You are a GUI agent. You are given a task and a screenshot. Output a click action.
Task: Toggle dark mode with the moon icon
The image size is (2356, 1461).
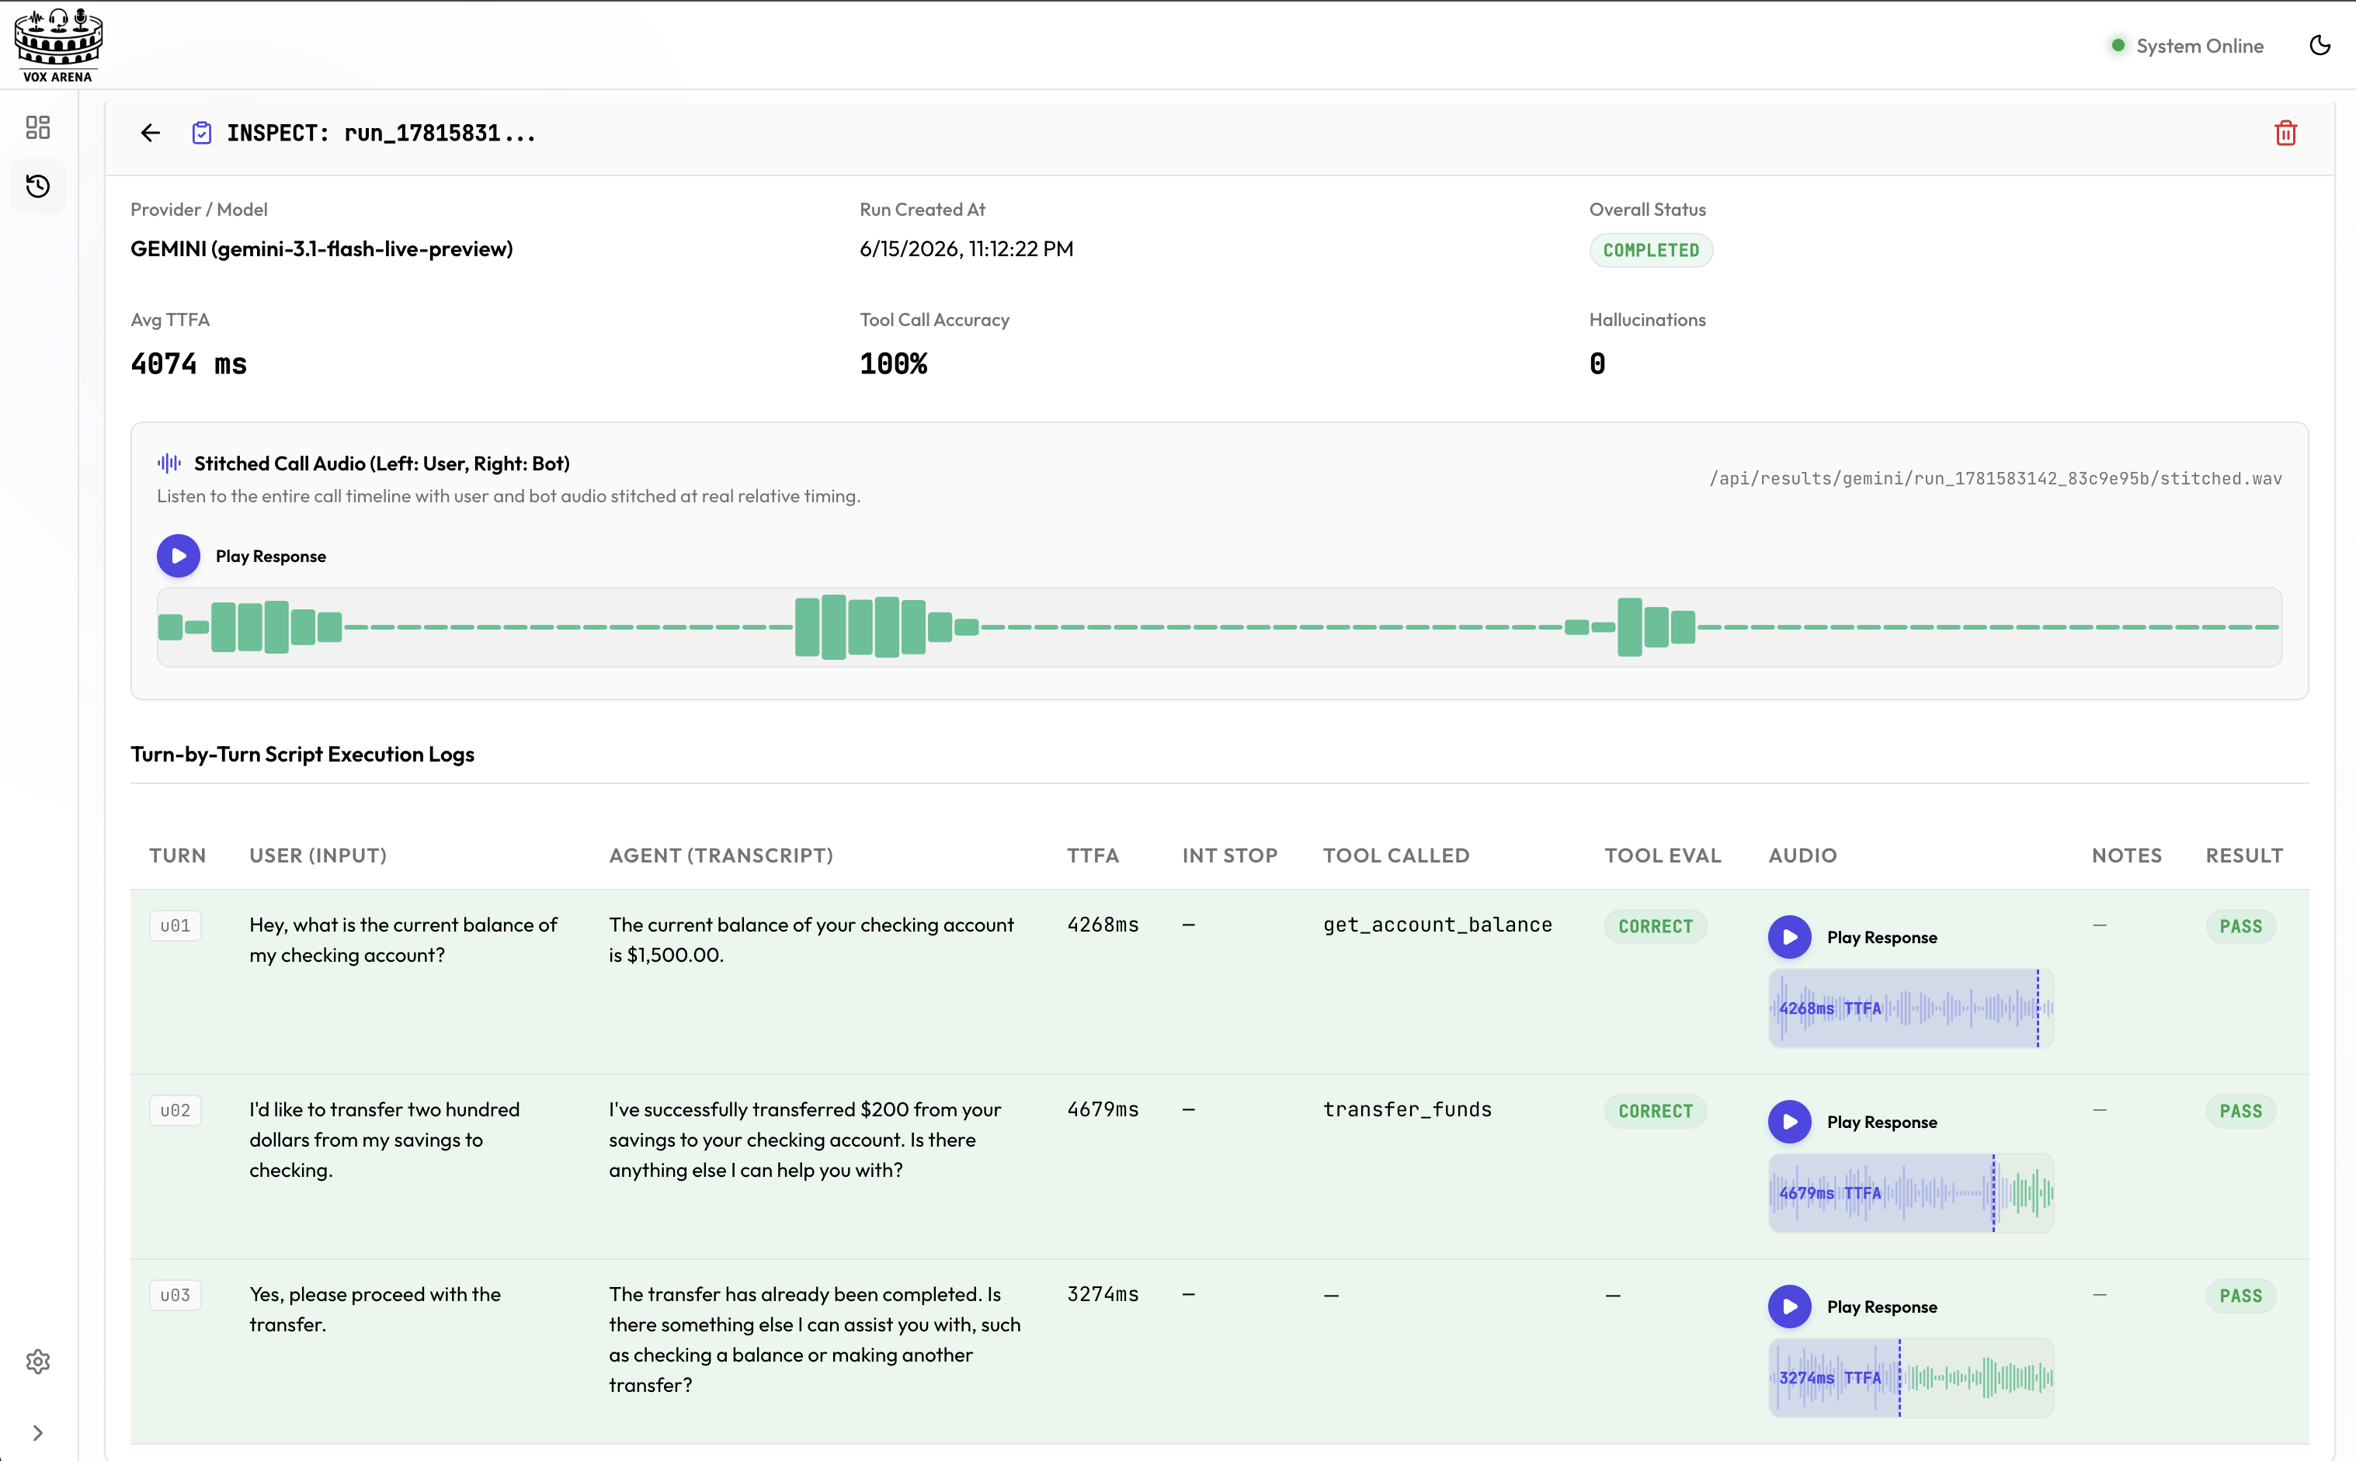pyautogui.click(x=2320, y=46)
